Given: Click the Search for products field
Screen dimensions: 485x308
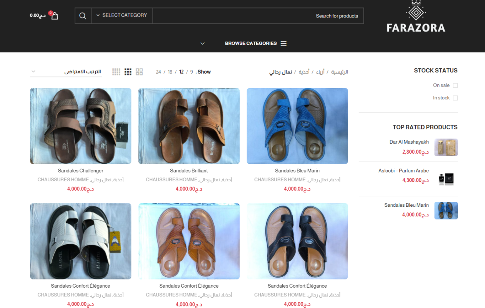Looking at the screenshot, I should pyautogui.click(x=258, y=16).
